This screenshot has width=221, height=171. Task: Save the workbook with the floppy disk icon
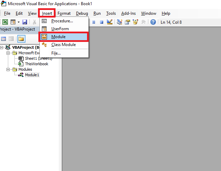[25, 22]
